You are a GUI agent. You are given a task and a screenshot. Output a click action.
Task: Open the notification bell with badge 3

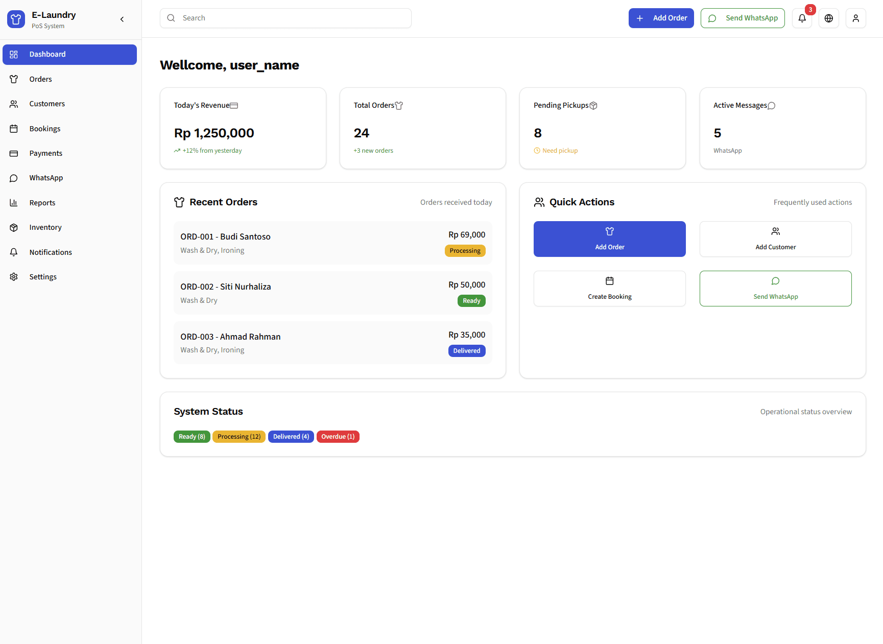coord(802,18)
